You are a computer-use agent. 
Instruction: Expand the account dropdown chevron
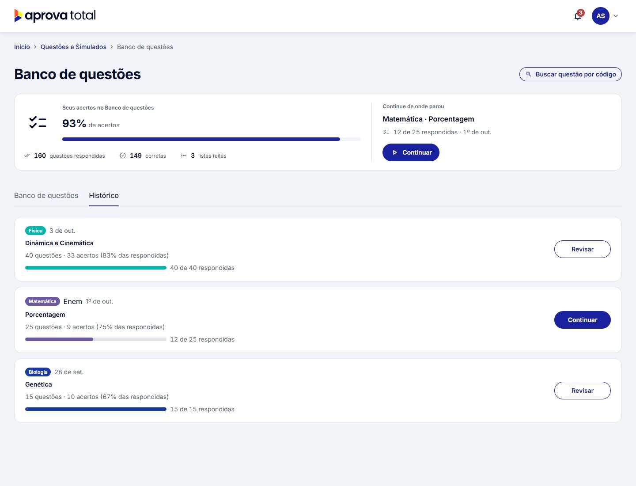(x=616, y=16)
